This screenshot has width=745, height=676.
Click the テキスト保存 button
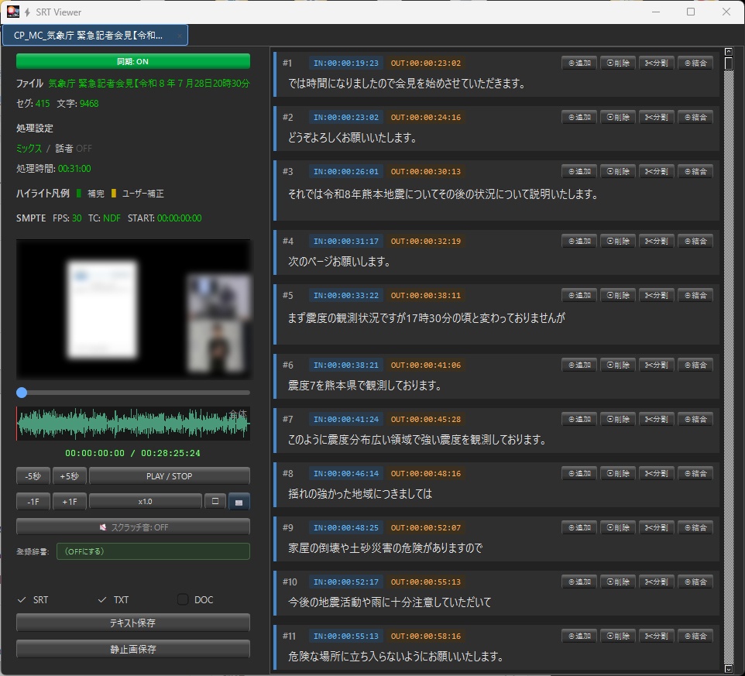tap(133, 623)
